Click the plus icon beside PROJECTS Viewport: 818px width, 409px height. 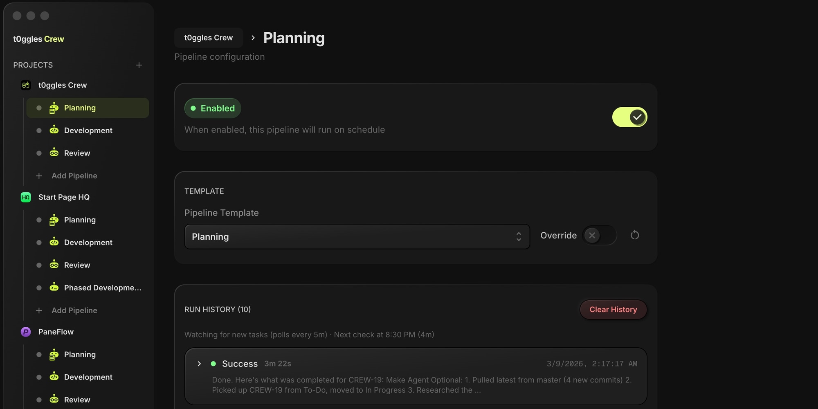[x=139, y=65]
